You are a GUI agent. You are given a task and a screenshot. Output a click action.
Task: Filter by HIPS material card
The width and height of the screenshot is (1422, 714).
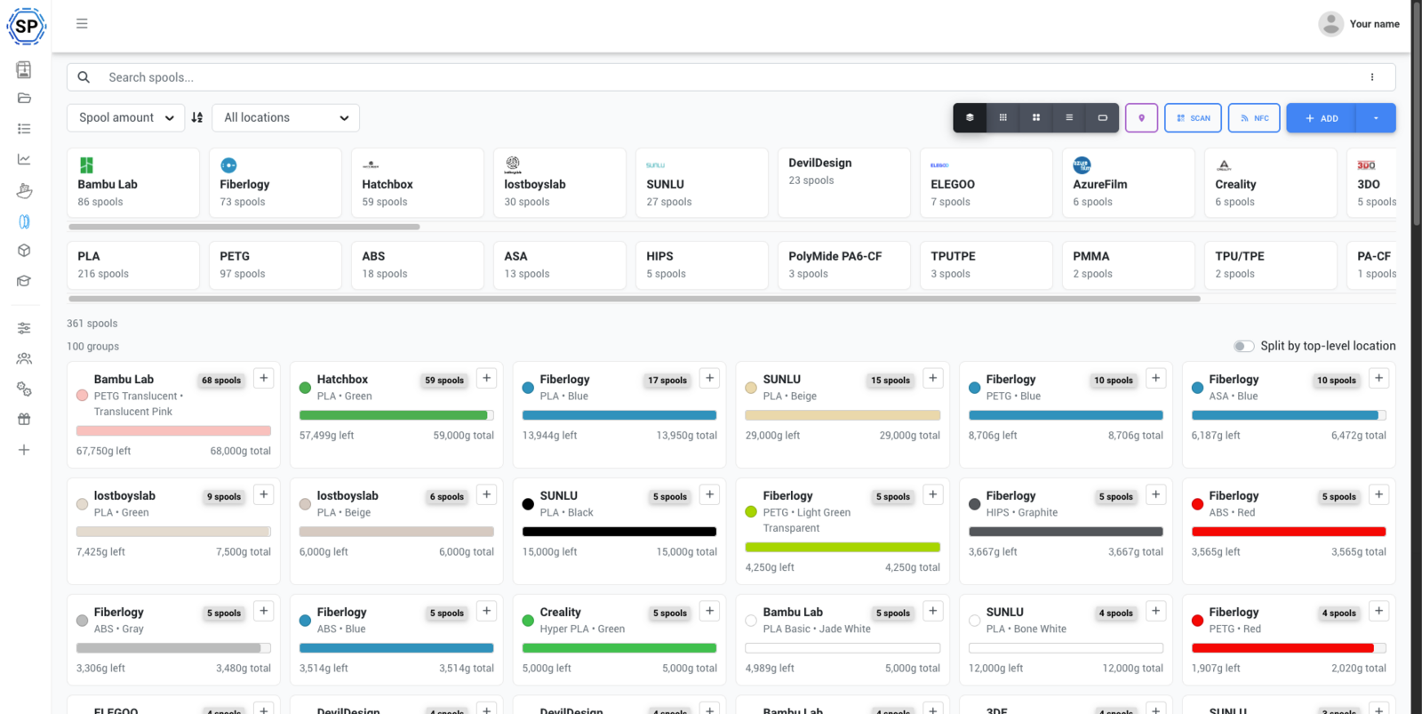point(702,265)
